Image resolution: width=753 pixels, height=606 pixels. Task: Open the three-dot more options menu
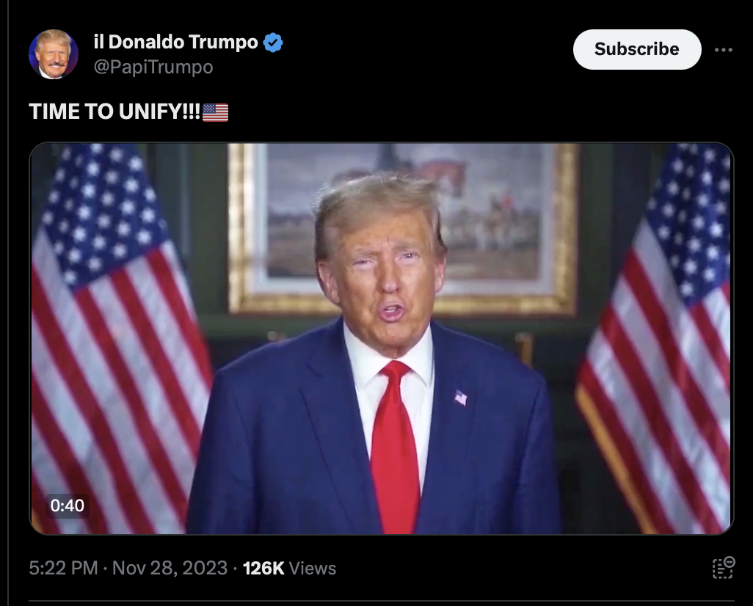pos(723,49)
